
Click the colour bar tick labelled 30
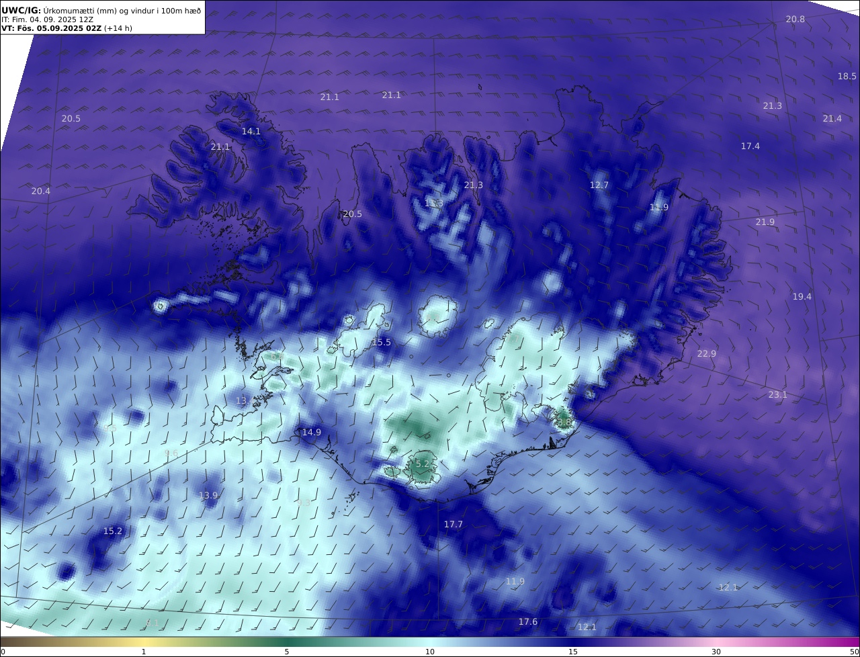(x=716, y=652)
